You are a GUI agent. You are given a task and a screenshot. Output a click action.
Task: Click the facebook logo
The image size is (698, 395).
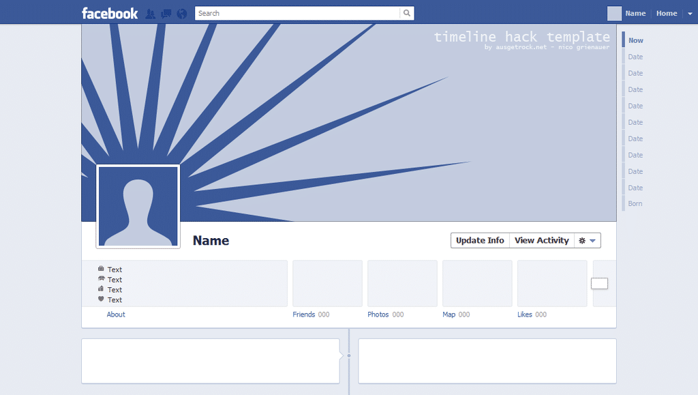[109, 13]
